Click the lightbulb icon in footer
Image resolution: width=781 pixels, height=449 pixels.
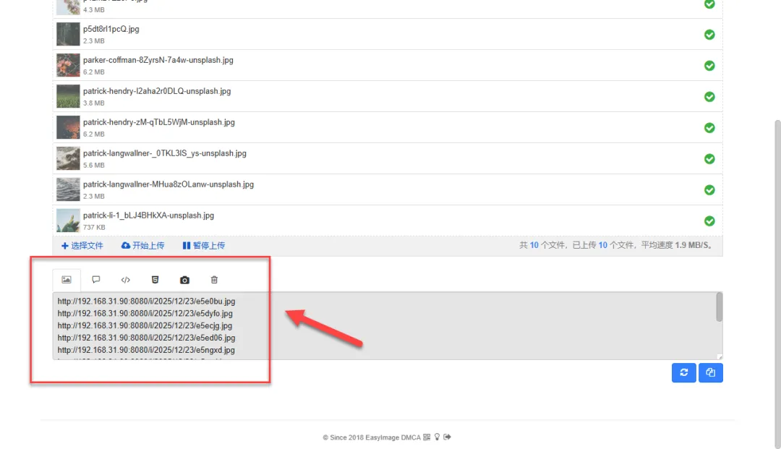pyautogui.click(x=437, y=437)
